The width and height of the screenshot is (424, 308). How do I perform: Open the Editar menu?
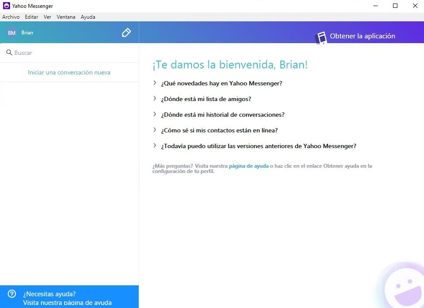pyautogui.click(x=31, y=17)
